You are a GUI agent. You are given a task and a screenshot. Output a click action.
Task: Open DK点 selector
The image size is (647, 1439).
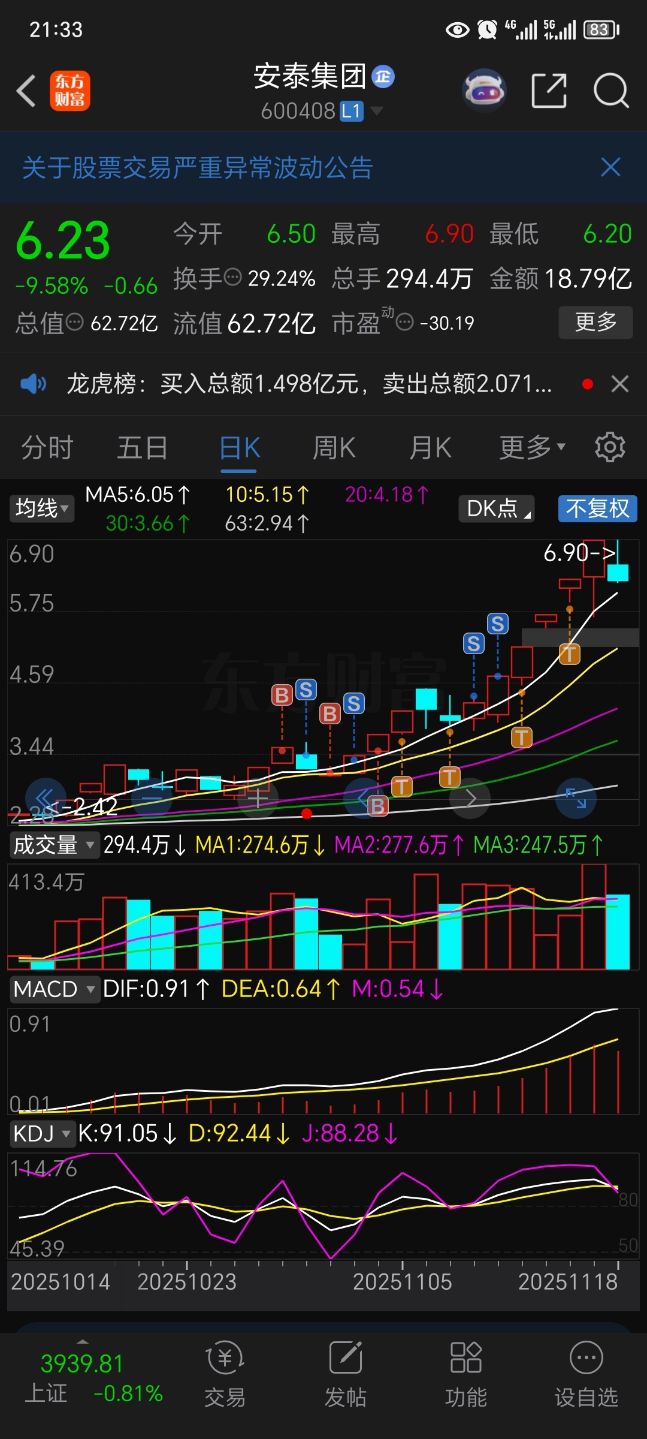pos(497,508)
